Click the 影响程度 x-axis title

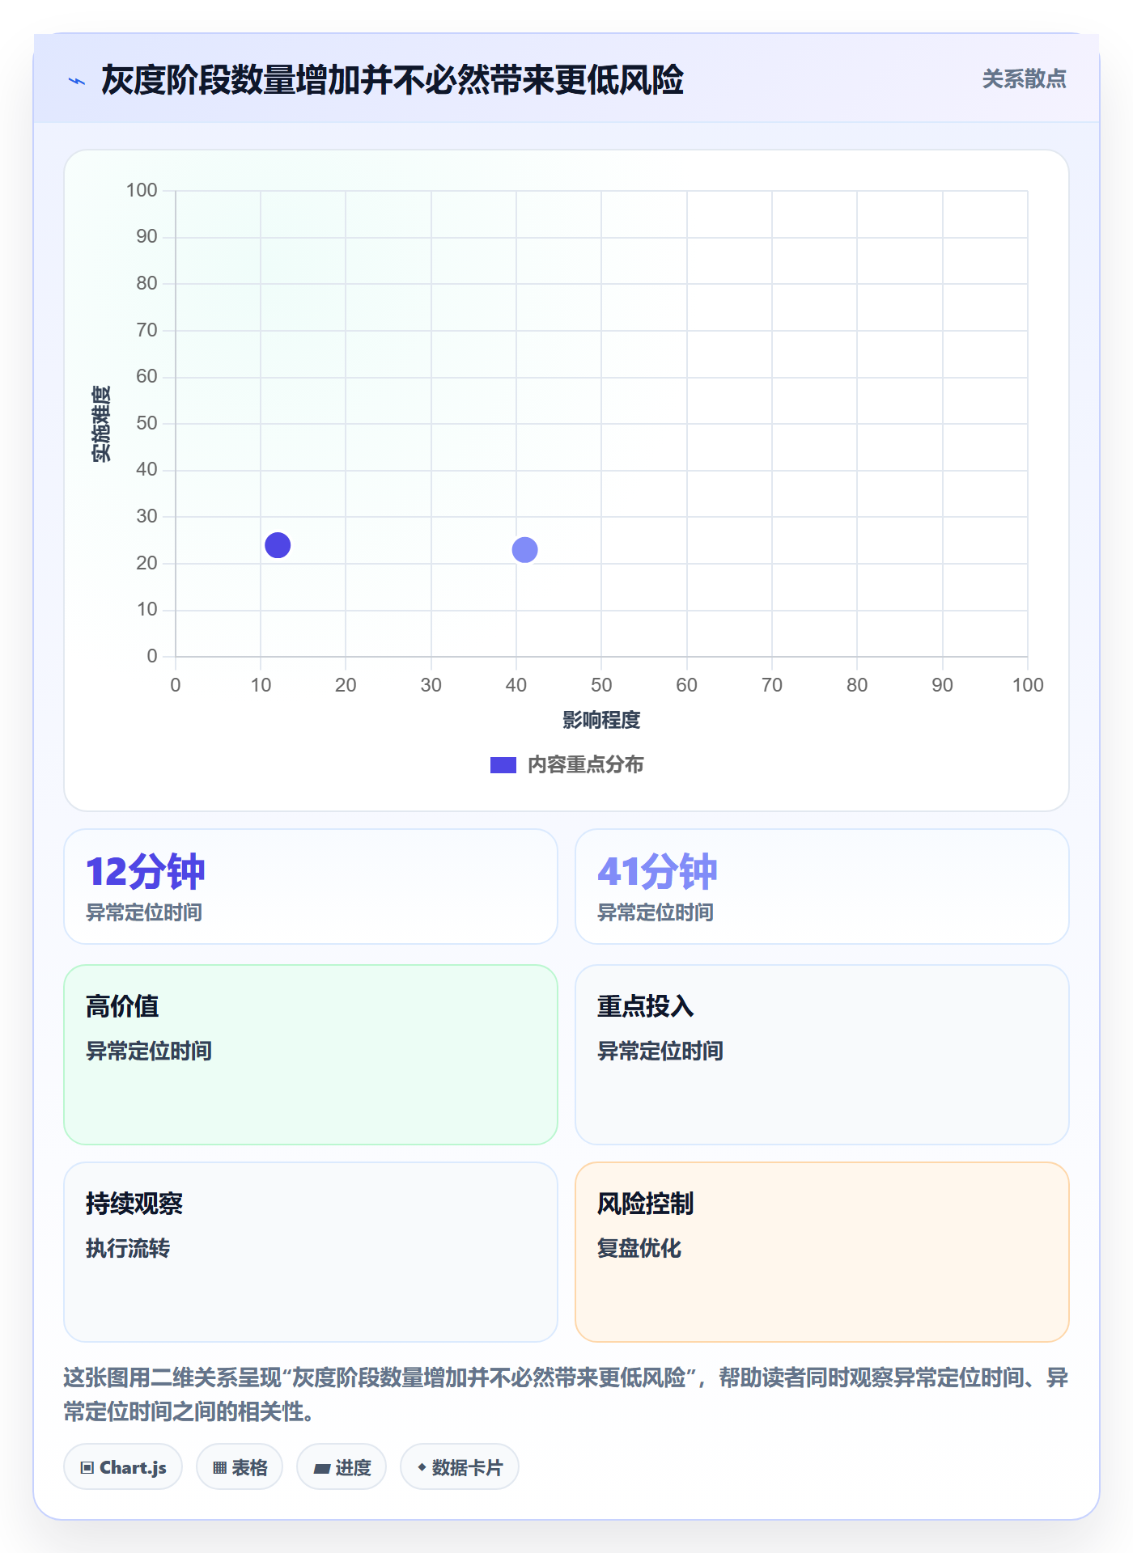(601, 720)
